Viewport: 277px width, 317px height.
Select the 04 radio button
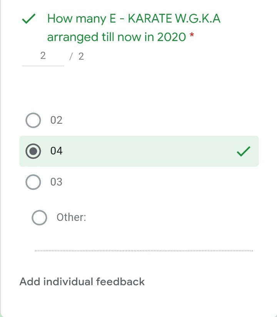pyautogui.click(x=33, y=151)
